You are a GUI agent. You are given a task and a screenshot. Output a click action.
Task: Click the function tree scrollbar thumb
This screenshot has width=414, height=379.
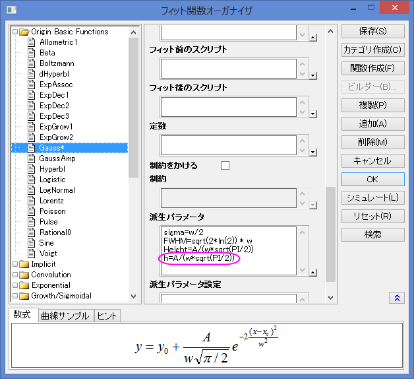(134, 108)
